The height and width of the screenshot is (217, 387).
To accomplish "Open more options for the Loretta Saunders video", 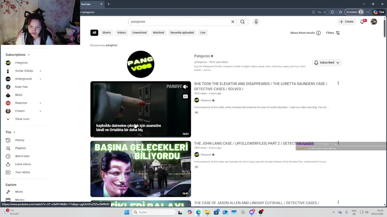I will pos(338,83).
